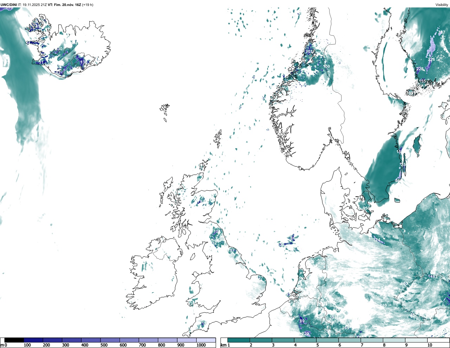Click the 269 value on the map
450x348 pixels.
pos(346,328)
